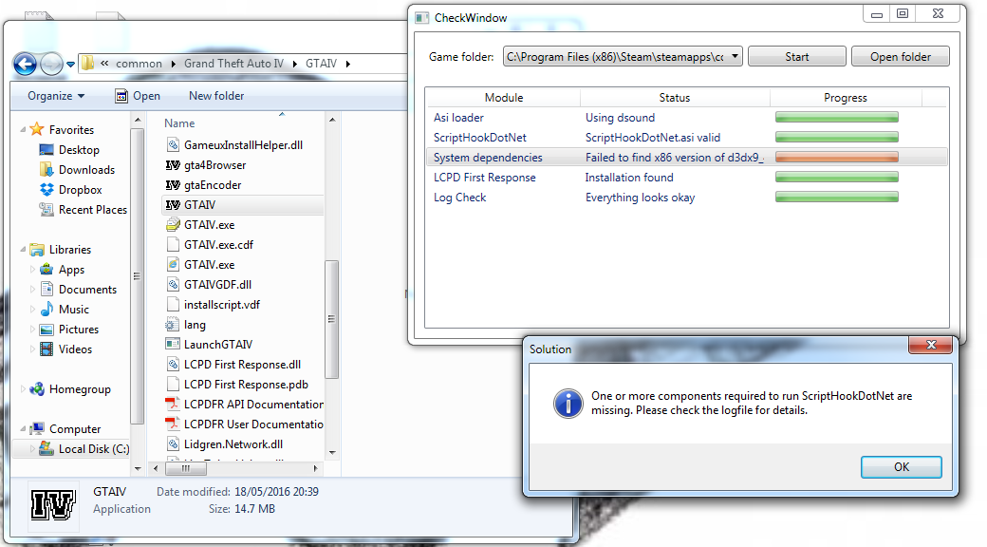This screenshot has width=987, height=547.
Task: Select the Music library icon
Action: point(47,310)
